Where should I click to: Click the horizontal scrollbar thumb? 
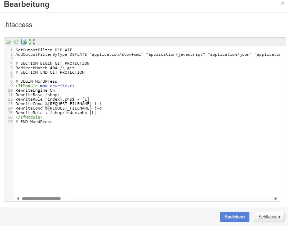pyautogui.click(x=41, y=199)
